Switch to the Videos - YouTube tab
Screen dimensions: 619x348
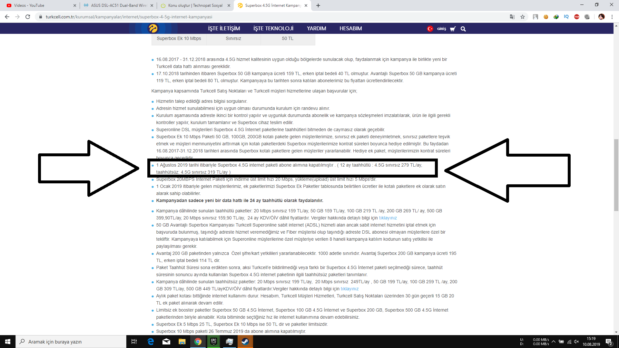click(40, 5)
